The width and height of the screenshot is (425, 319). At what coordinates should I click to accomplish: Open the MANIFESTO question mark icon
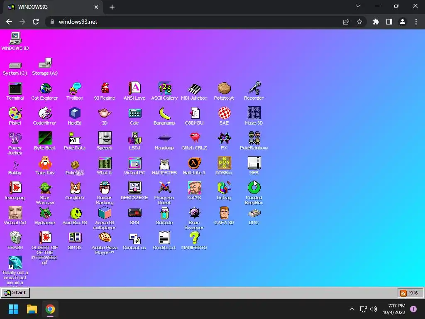[x=194, y=238]
